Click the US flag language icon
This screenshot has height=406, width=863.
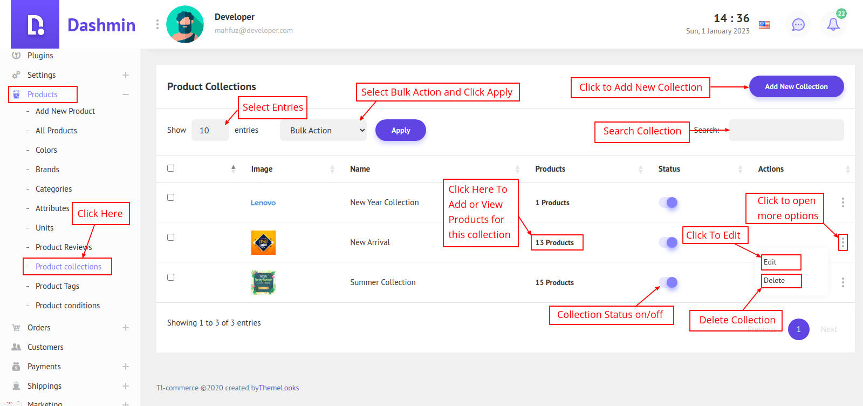coord(764,24)
